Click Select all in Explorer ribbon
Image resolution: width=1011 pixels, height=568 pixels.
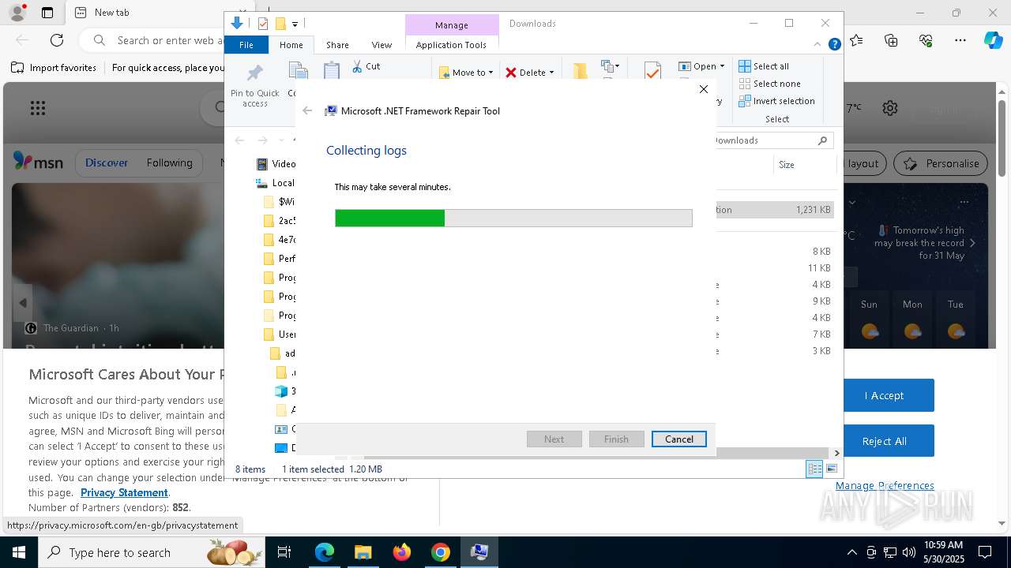pyautogui.click(x=764, y=66)
